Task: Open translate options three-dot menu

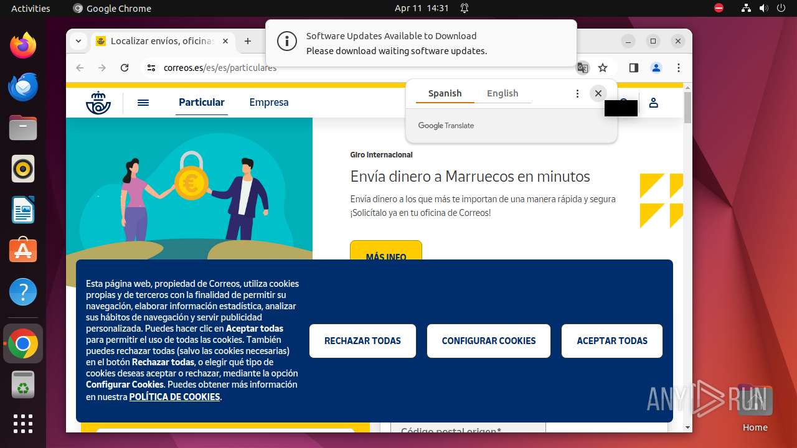Action: [x=577, y=93]
